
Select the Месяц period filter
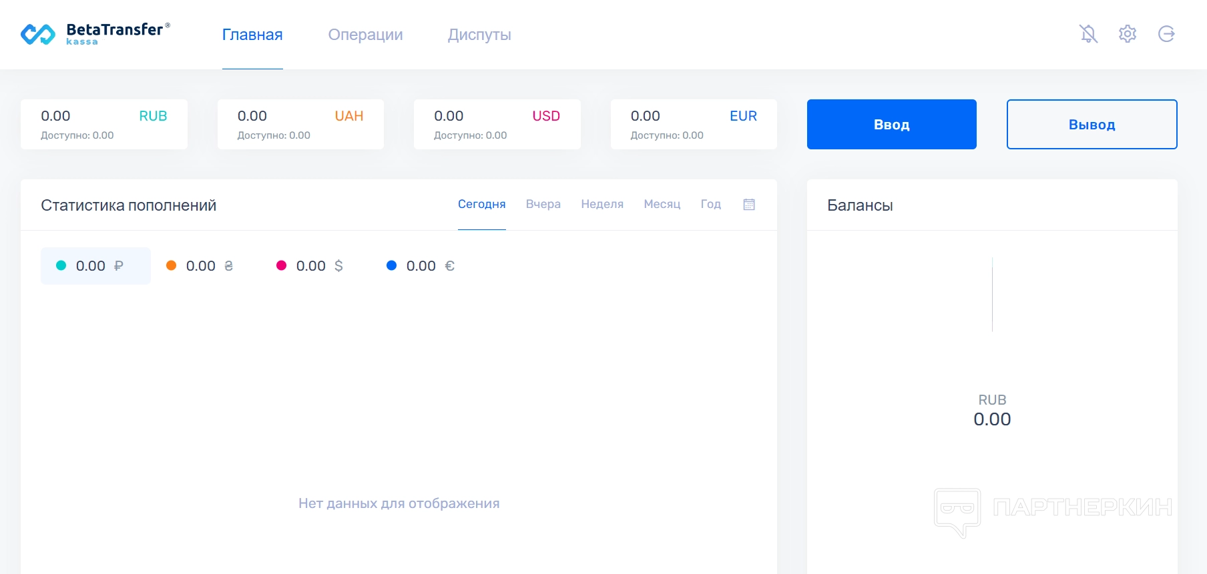click(662, 204)
